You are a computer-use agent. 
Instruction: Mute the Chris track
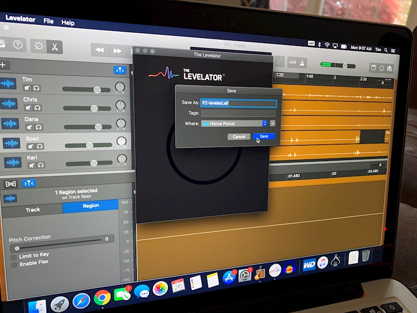coord(28,108)
